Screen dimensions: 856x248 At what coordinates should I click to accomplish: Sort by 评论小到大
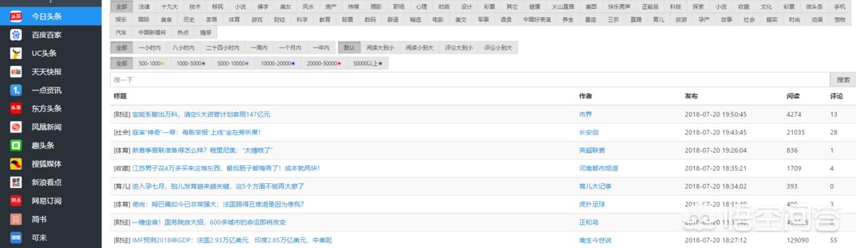[498, 48]
